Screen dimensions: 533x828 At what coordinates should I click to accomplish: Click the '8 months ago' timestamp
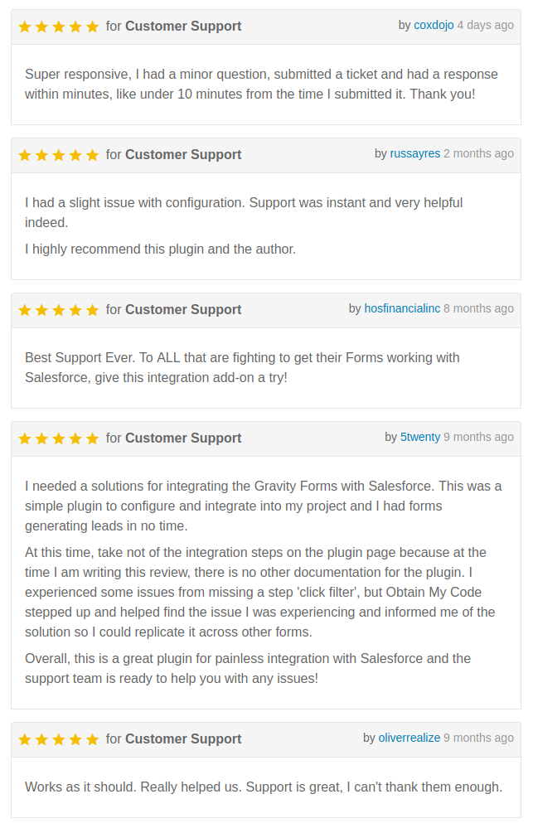coord(478,308)
